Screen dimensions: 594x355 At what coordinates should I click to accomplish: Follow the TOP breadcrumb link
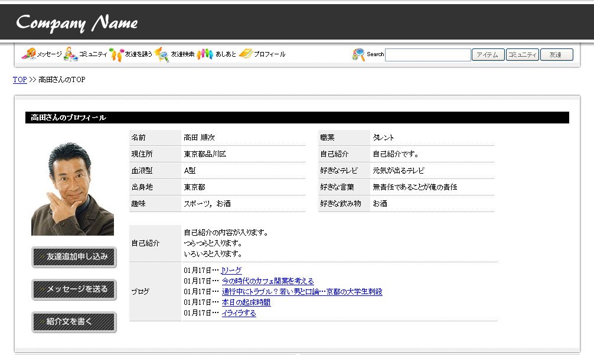coord(19,80)
